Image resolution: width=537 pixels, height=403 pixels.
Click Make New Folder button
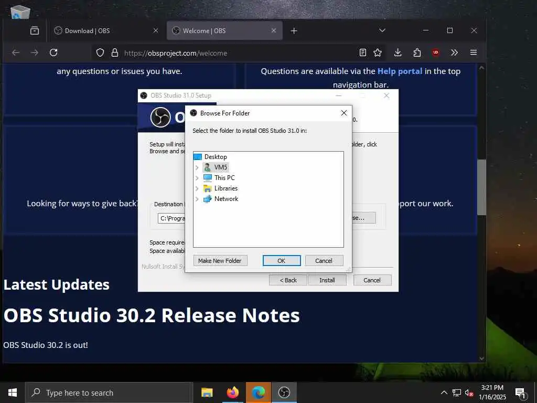220,261
